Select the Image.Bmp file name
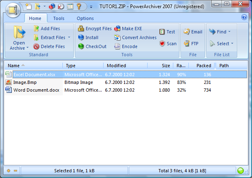Image resolution: width=252 pixels, height=178 pixels. click(25, 82)
